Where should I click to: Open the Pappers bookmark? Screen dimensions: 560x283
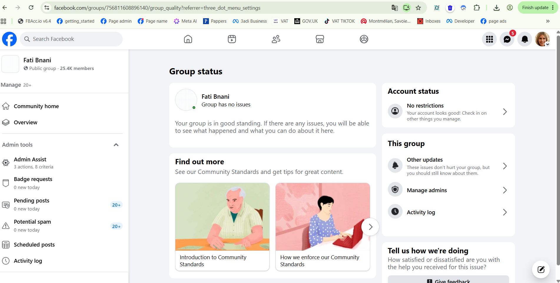click(x=215, y=21)
